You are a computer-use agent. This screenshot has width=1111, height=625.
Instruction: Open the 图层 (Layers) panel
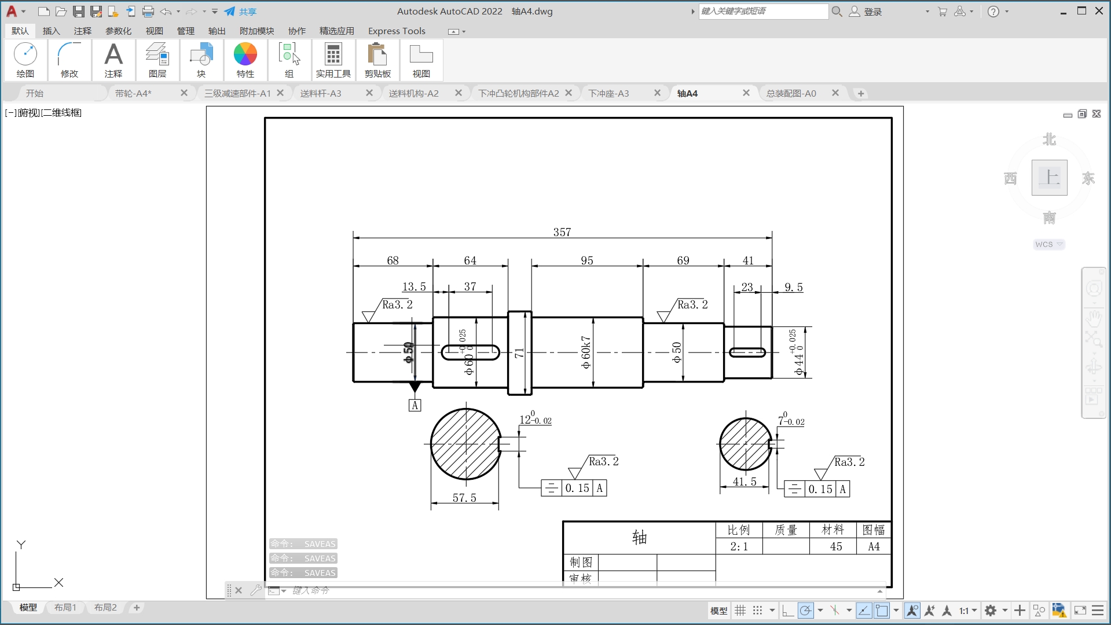pos(157,60)
